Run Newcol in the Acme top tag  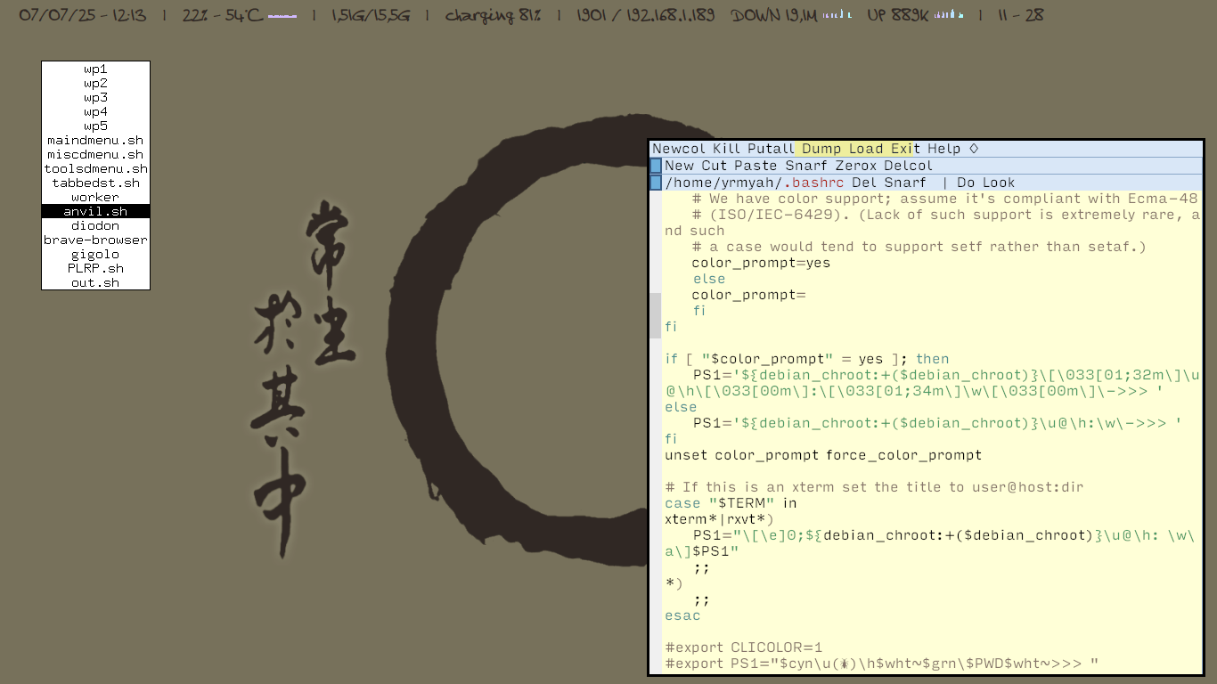coord(678,149)
